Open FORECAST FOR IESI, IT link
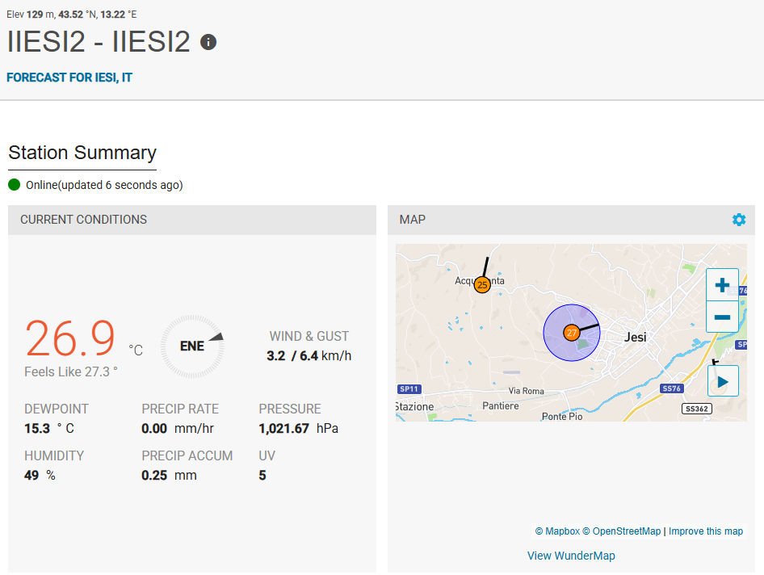This screenshot has height=575, width=764. 69,78
